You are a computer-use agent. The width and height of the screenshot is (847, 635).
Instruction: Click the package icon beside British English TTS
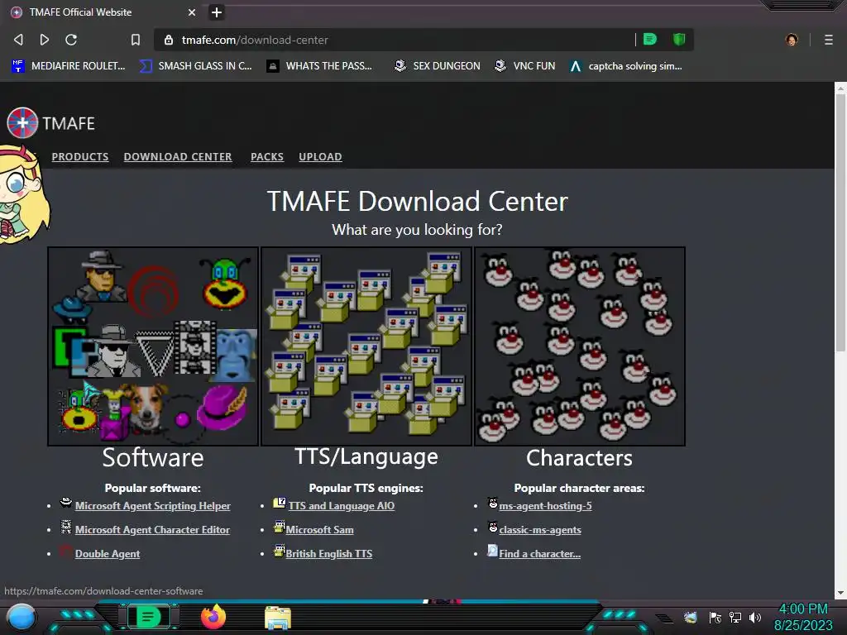[279, 551]
